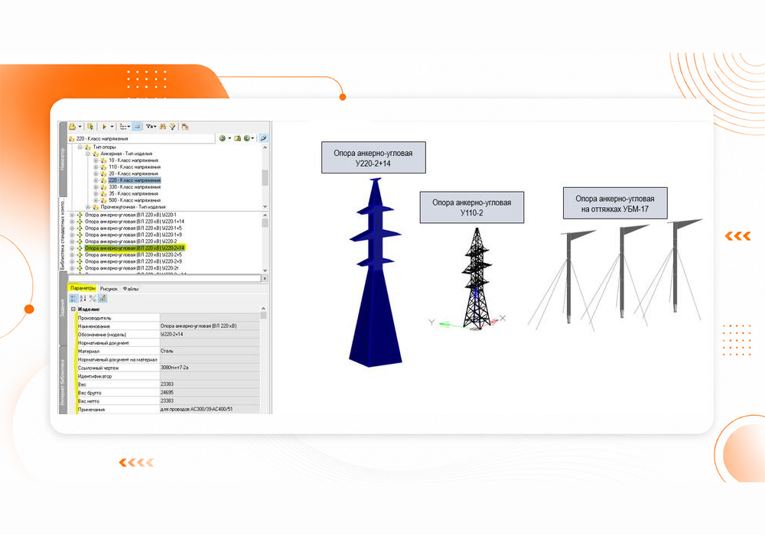Click the import document toolbar icon
This screenshot has width=765, height=535.
pyautogui.click(x=90, y=127)
